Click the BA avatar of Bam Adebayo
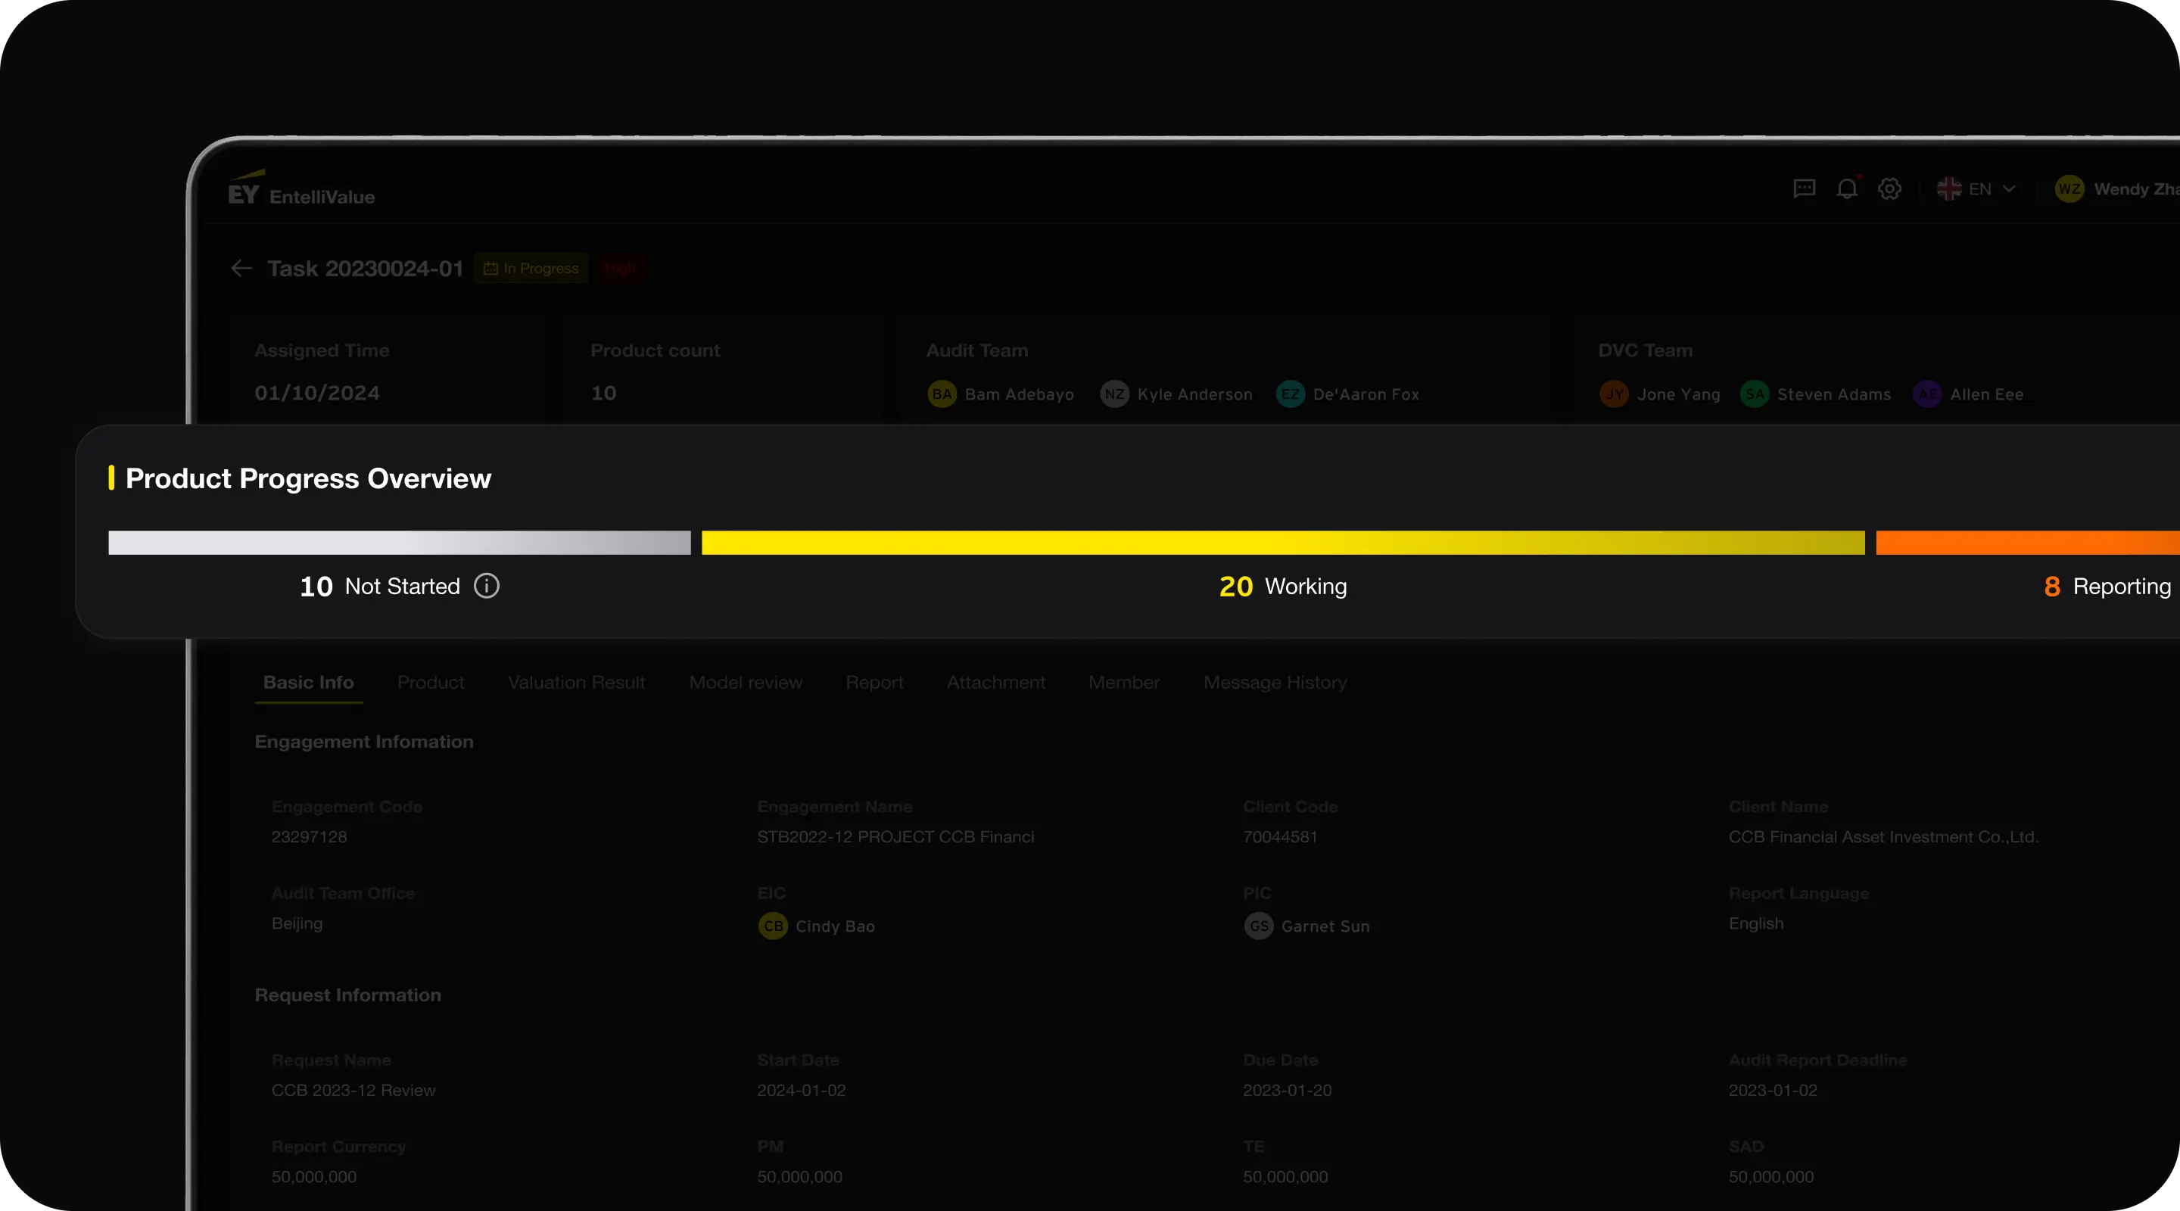Viewport: 2180px width, 1211px height. [942, 394]
